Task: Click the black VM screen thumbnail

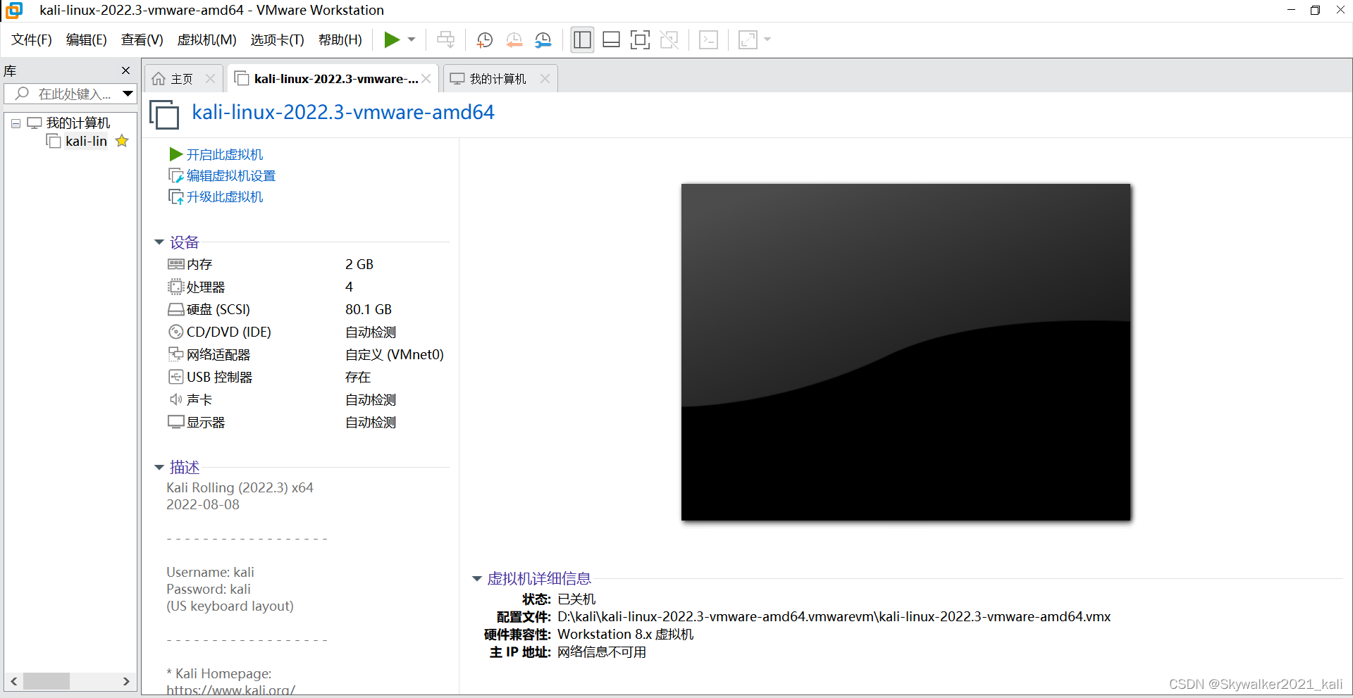Action: [x=906, y=352]
